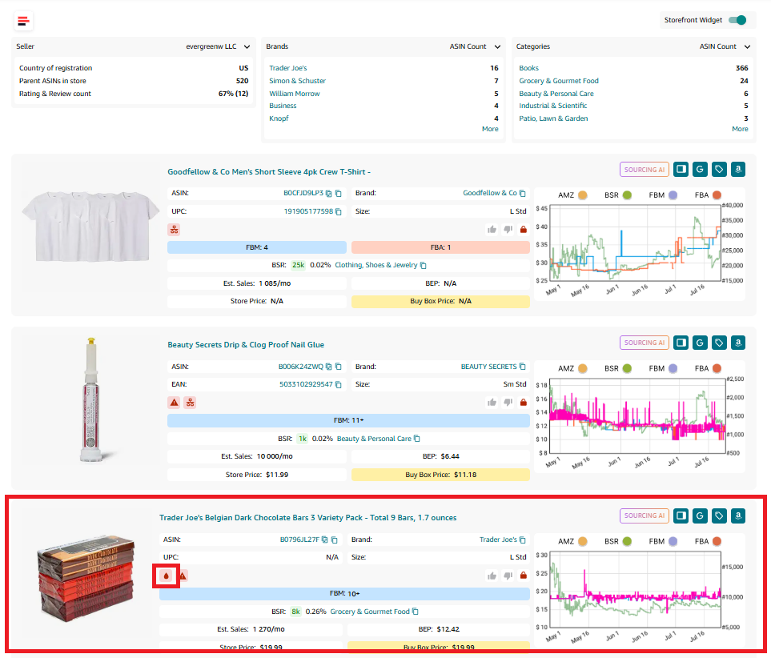The image size is (771, 658).
Task: Click the orange AMZ legend dot above the Nail Glue chart
Action: pos(582,368)
